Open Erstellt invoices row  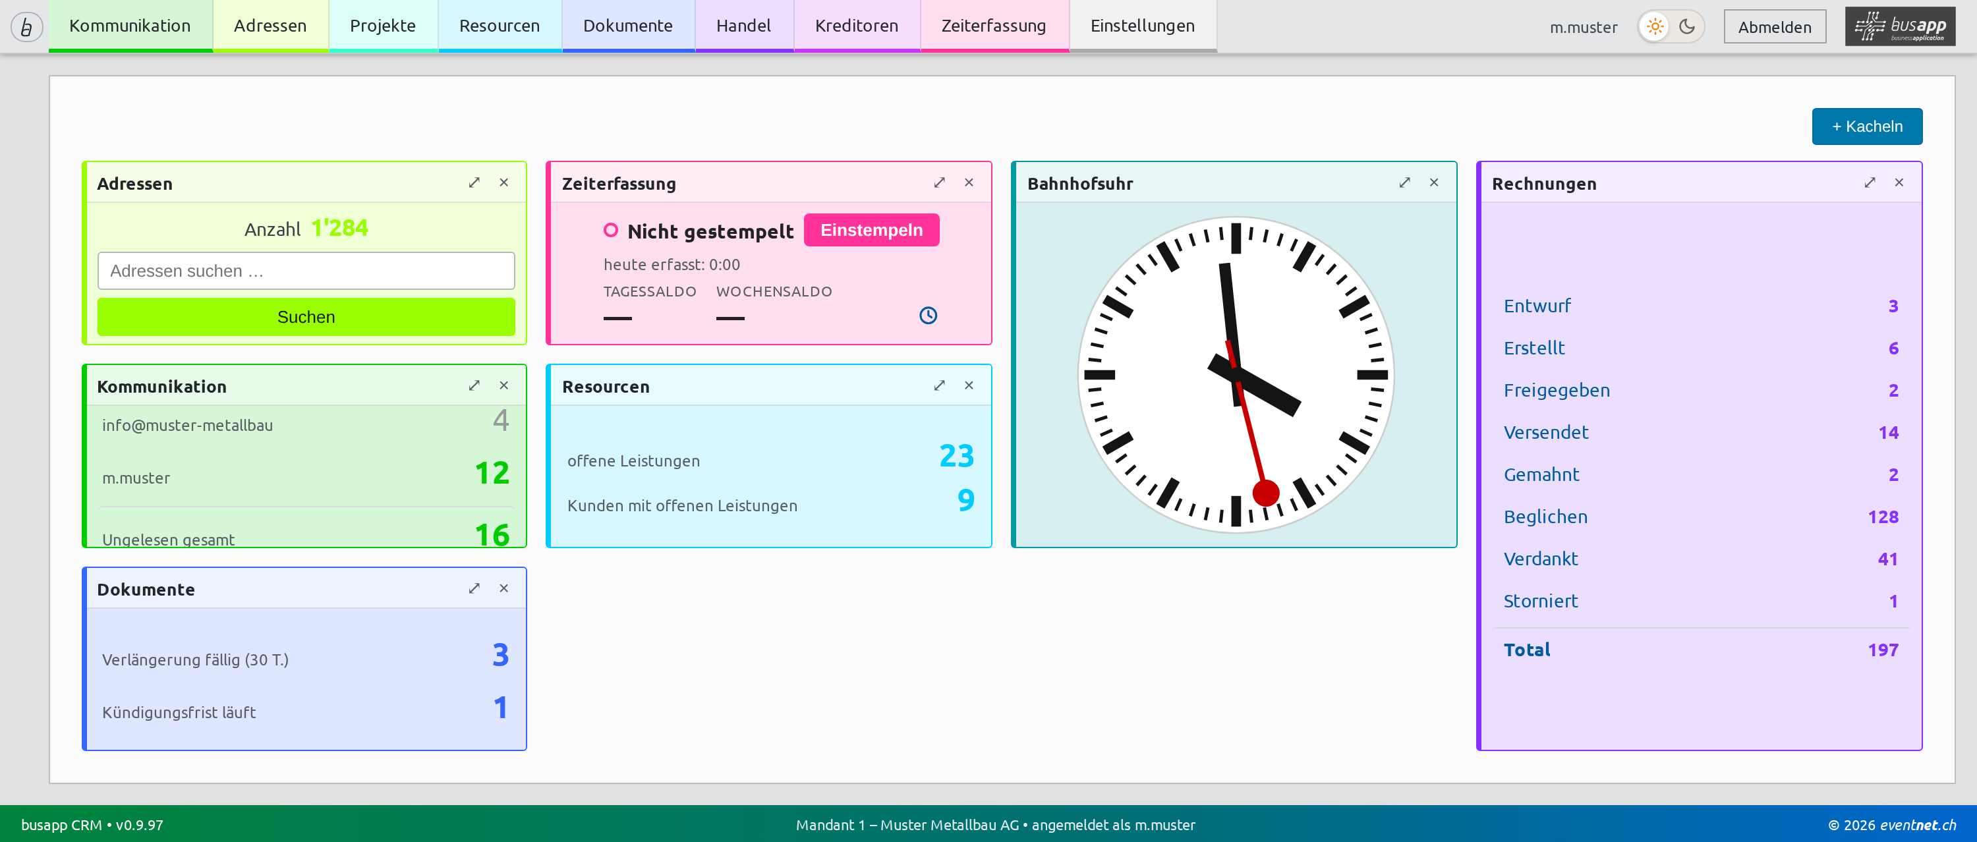point(1700,349)
